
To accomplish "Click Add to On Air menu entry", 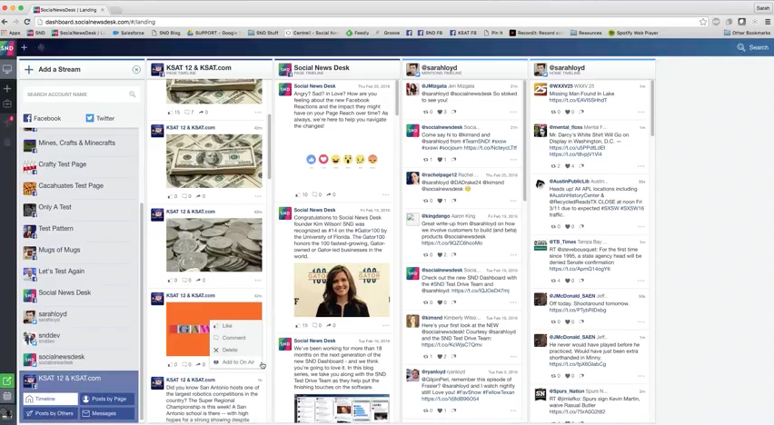I will pyautogui.click(x=235, y=362).
